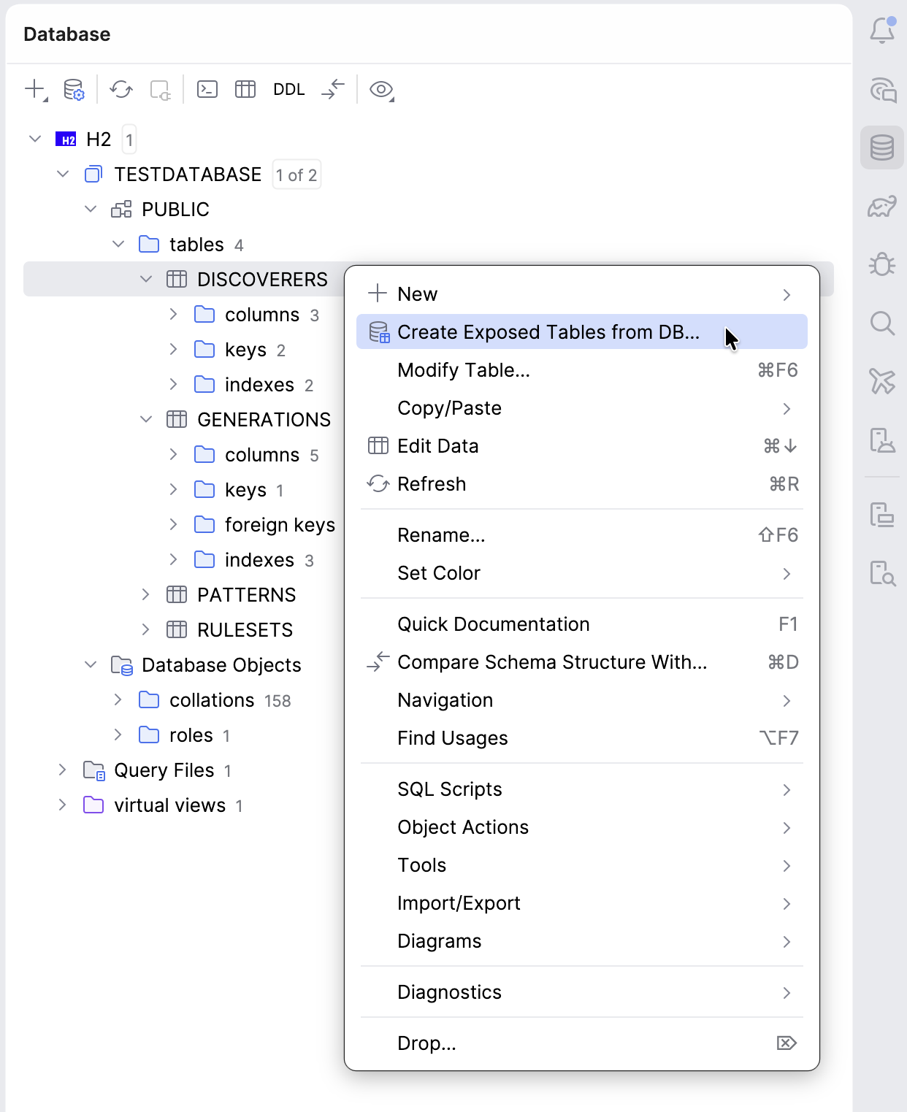Open the Gradle elephant sidebar icon

(x=882, y=206)
